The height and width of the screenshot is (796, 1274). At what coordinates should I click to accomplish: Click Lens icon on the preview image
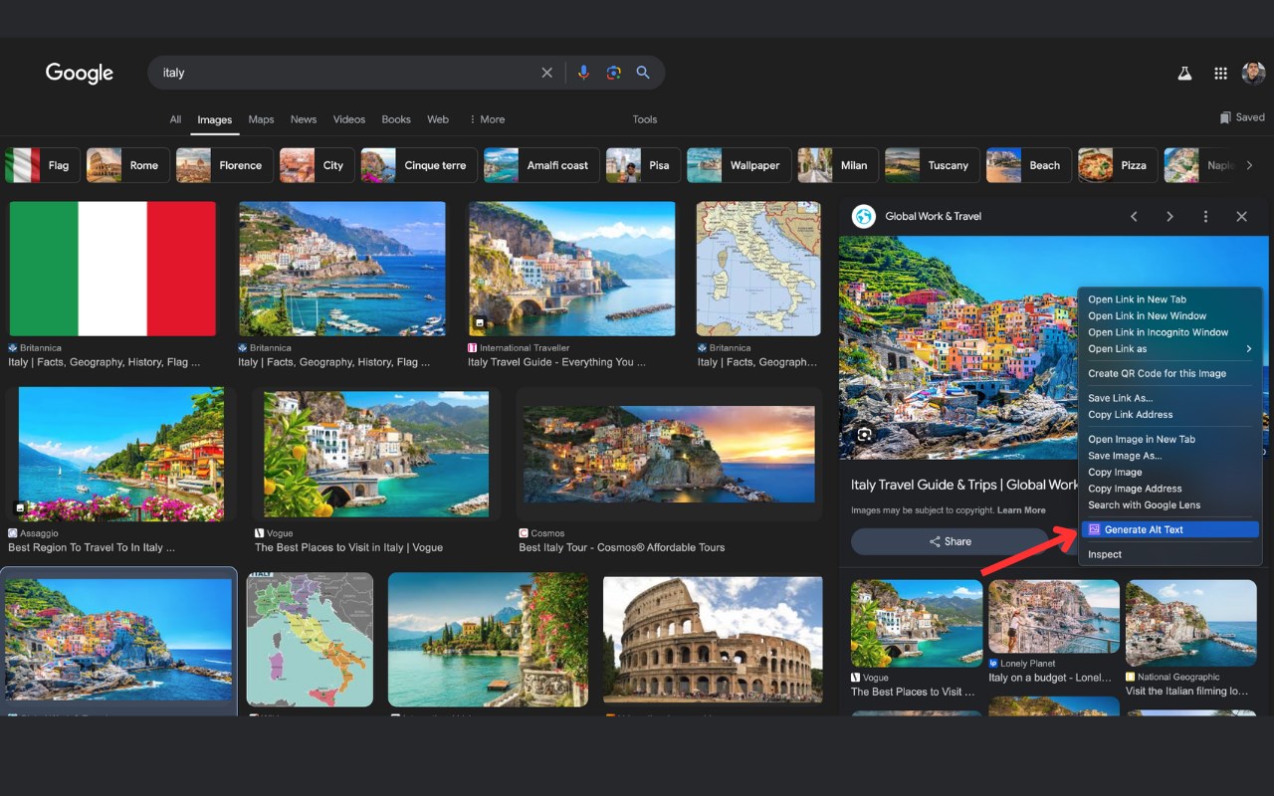pos(864,435)
